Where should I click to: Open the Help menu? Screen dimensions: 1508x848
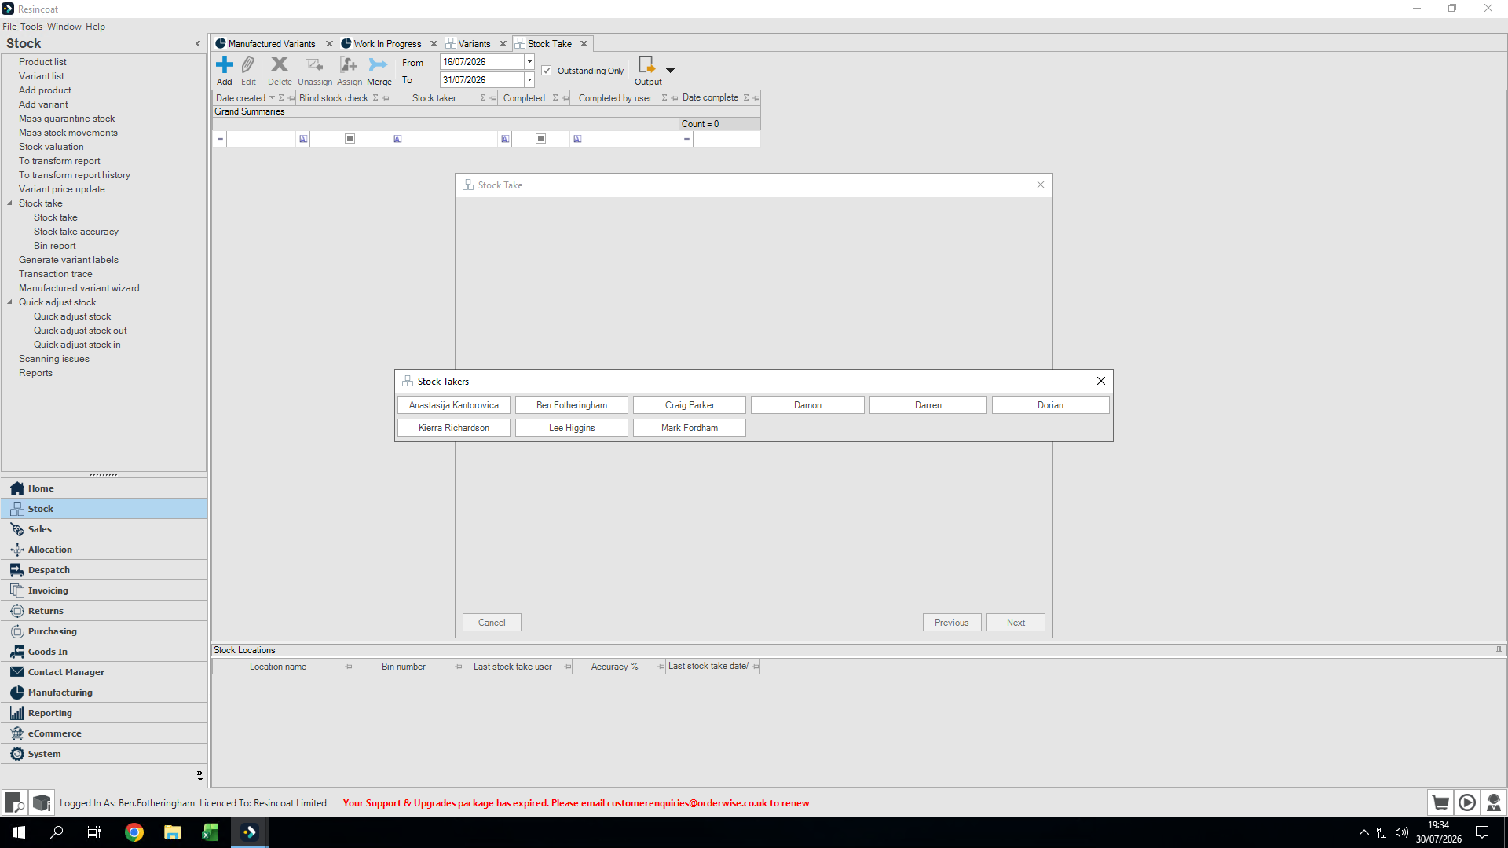pyautogui.click(x=95, y=27)
